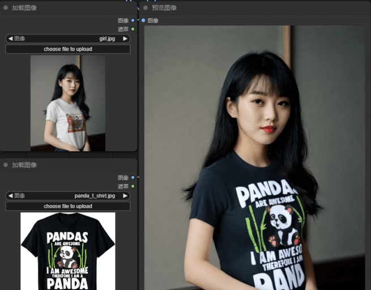
Task: Click the girl.jpg preview thumbnail
Action: coord(68,103)
